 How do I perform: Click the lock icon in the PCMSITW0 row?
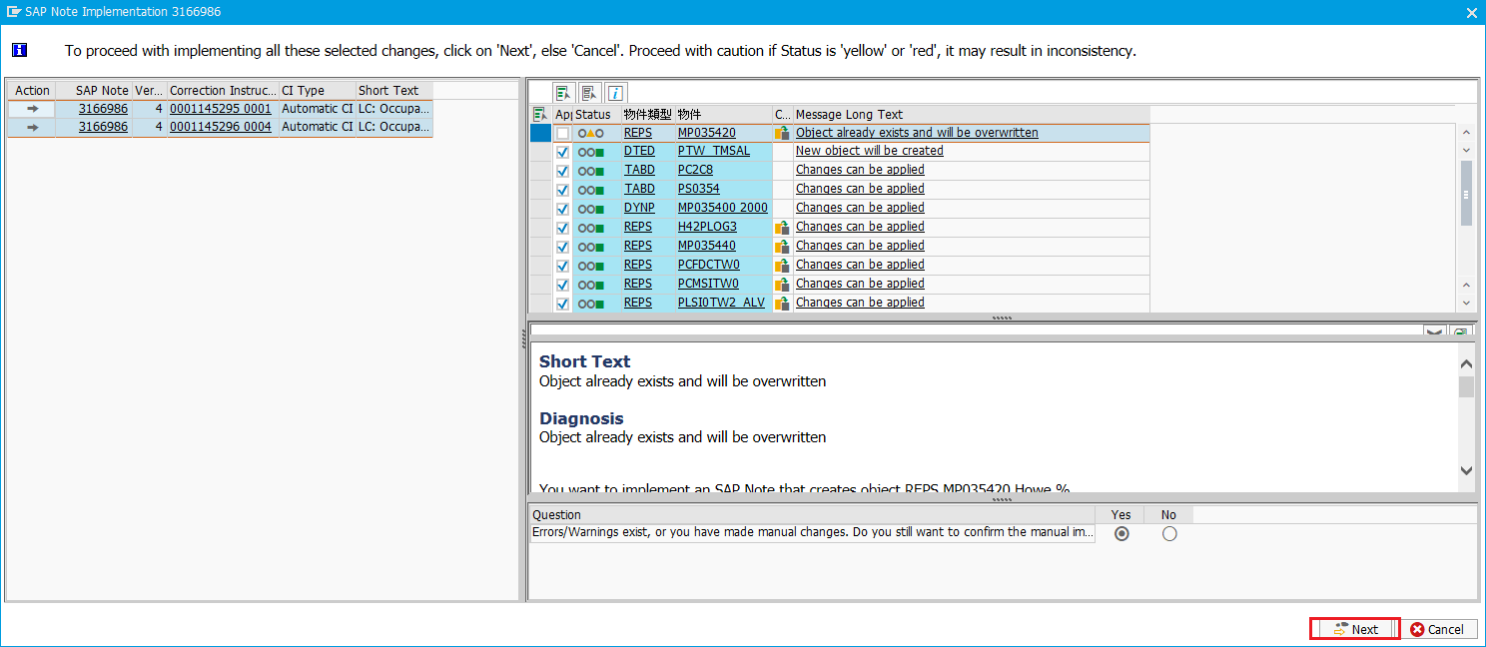pos(782,285)
